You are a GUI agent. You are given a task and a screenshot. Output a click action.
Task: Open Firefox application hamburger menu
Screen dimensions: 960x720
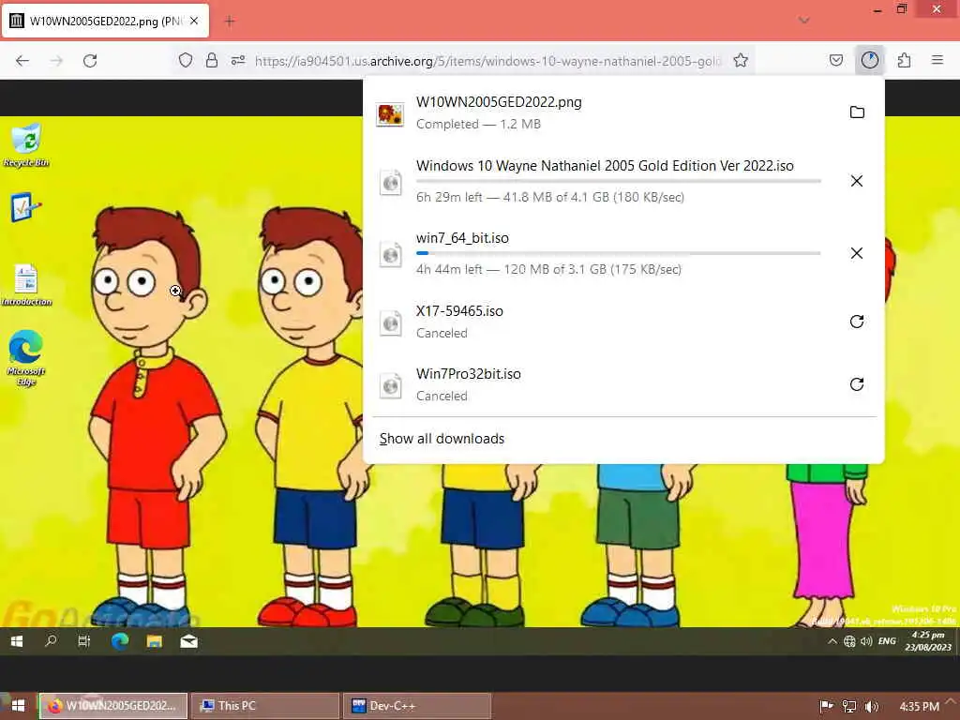(x=937, y=60)
